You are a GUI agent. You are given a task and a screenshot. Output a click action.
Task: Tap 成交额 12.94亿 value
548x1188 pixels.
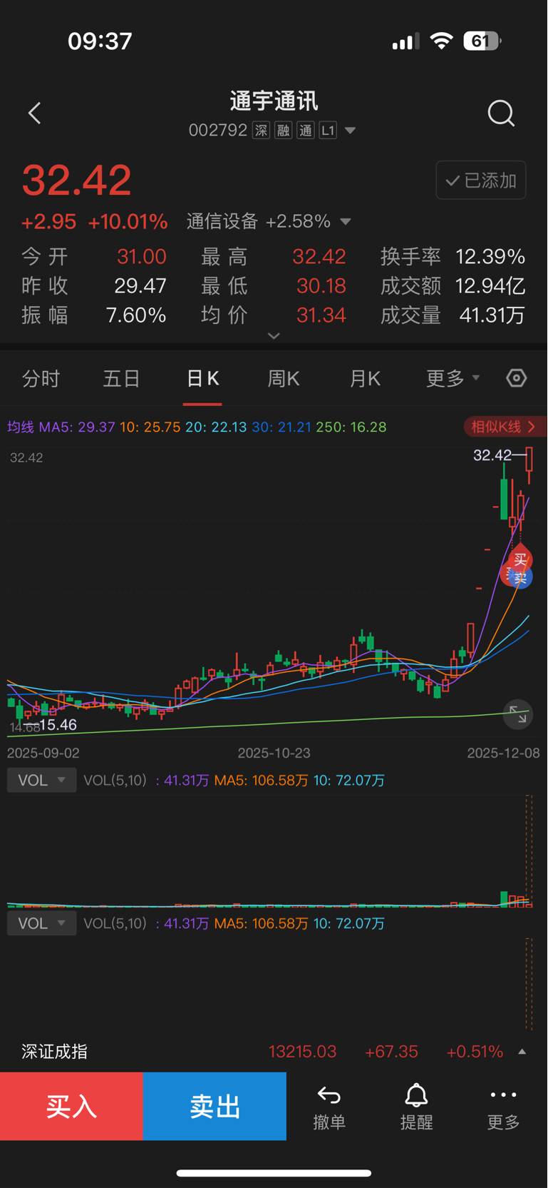click(490, 286)
